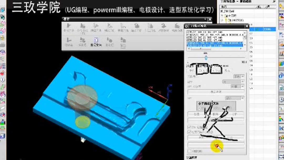Expand the top tree node in Operation Navigator
The height and width of the screenshot is (160, 284).
click(222, 15)
